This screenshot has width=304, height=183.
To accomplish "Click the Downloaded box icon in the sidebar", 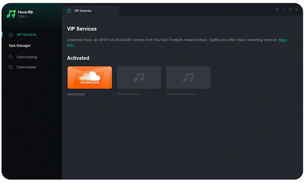I will tap(10, 67).
